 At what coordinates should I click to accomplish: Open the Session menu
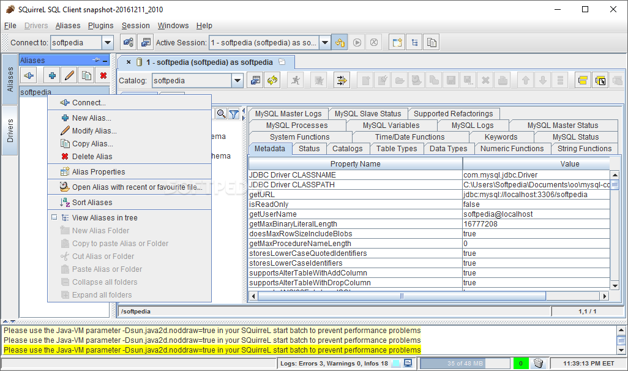(x=135, y=26)
